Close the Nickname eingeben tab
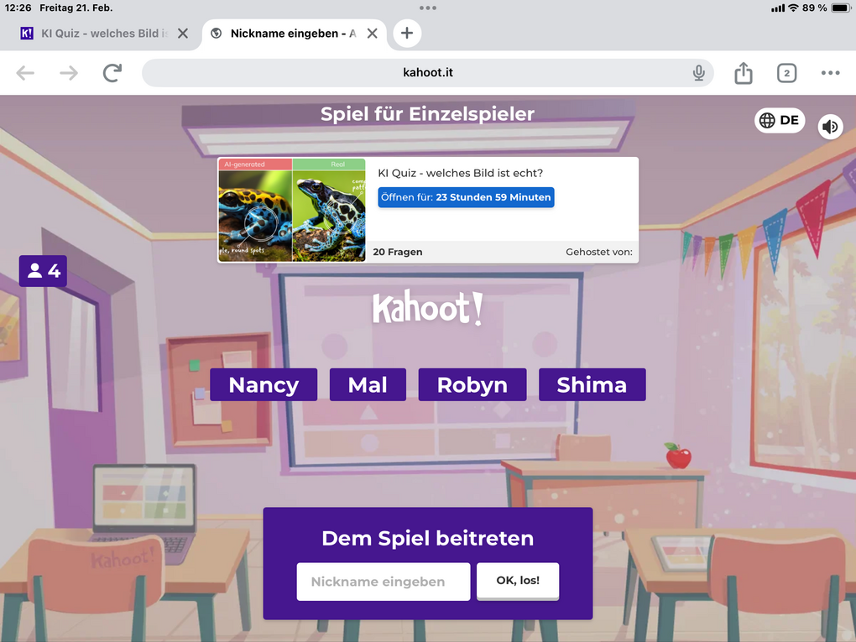 coord(373,34)
